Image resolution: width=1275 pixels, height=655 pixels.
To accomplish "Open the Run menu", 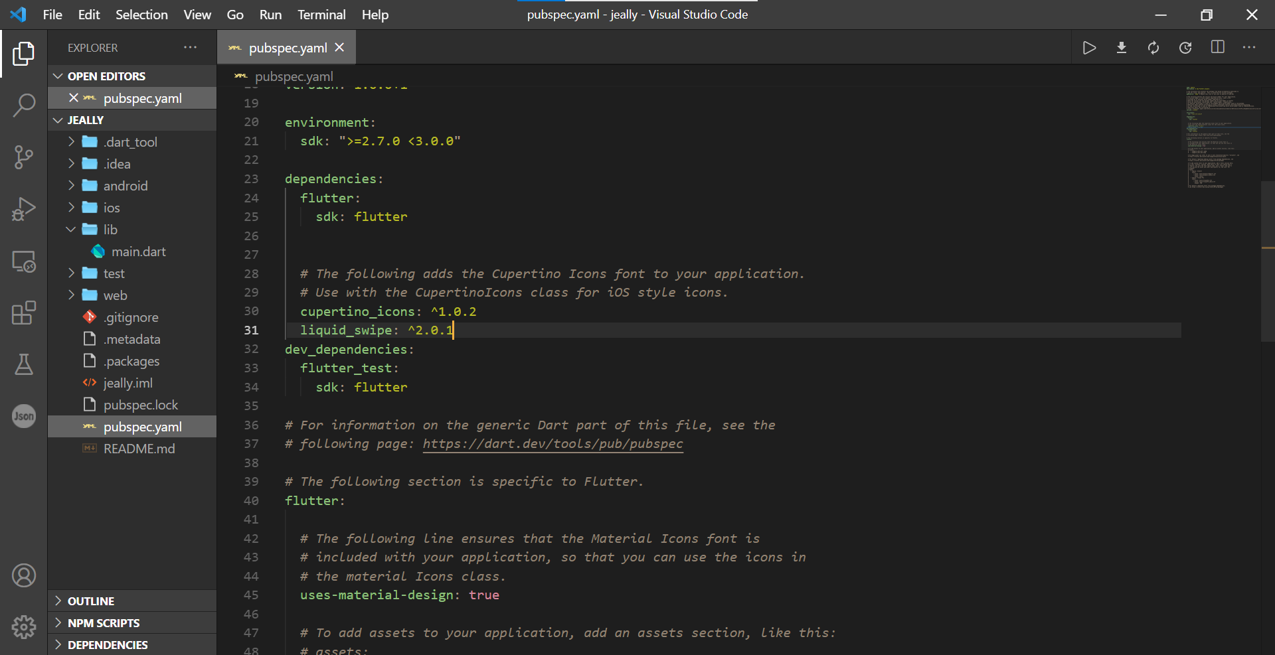I will pos(270,15).
